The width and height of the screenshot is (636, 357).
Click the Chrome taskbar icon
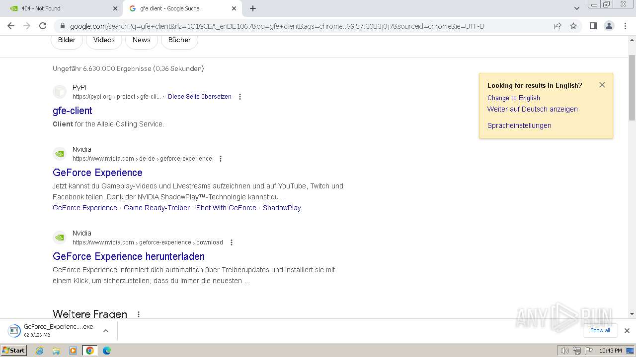pos(90,351)
